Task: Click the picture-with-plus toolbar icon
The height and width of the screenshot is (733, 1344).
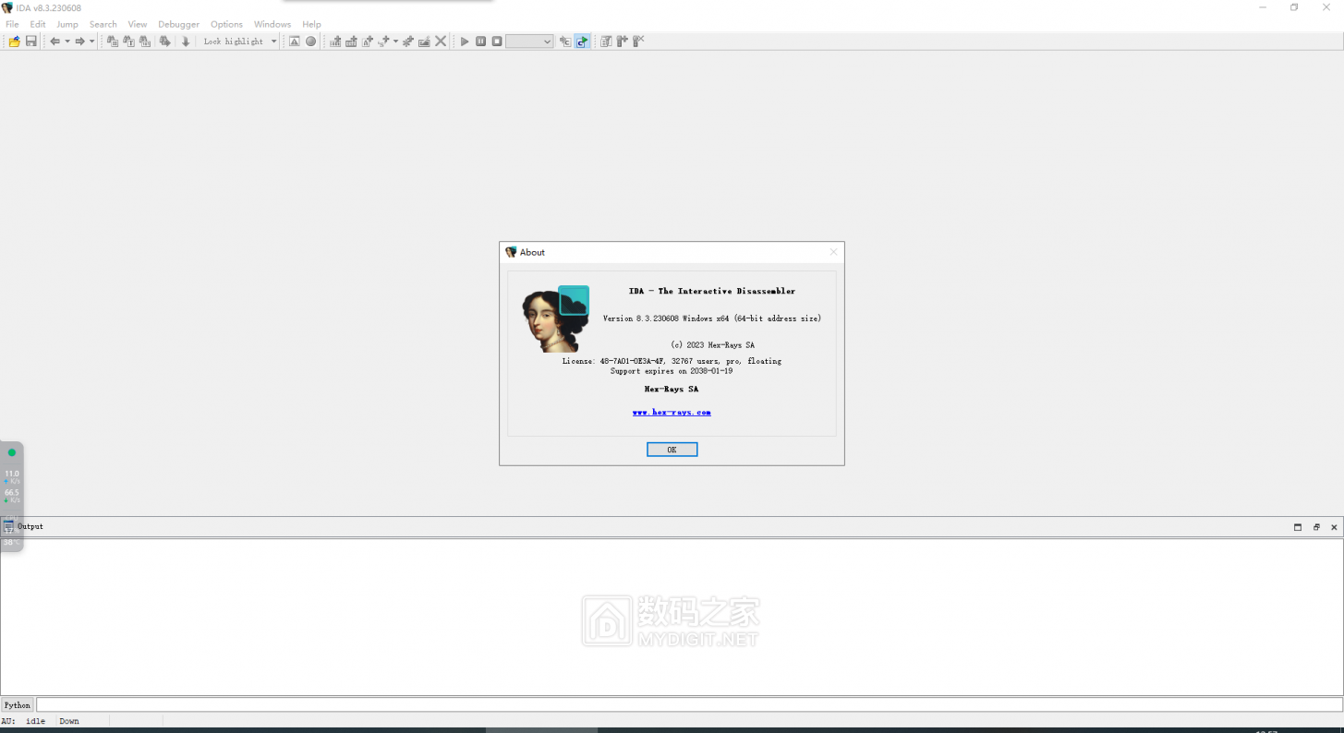Action: point(424,42)
